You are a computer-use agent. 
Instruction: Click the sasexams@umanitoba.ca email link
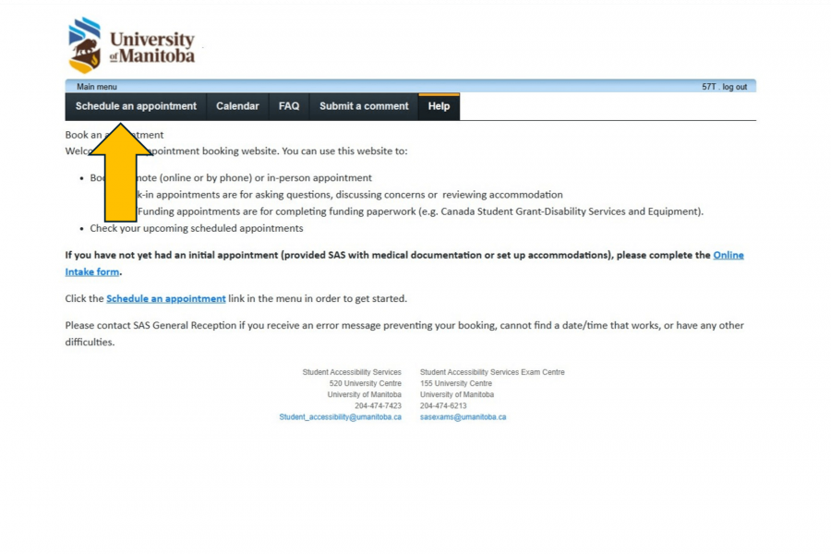[463, 417]
